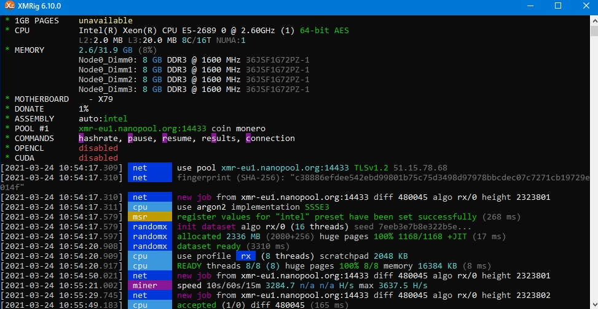
Task: Click the 'SSSE3' implementation text
Action: pyautogui.click(x=317, y=207)
